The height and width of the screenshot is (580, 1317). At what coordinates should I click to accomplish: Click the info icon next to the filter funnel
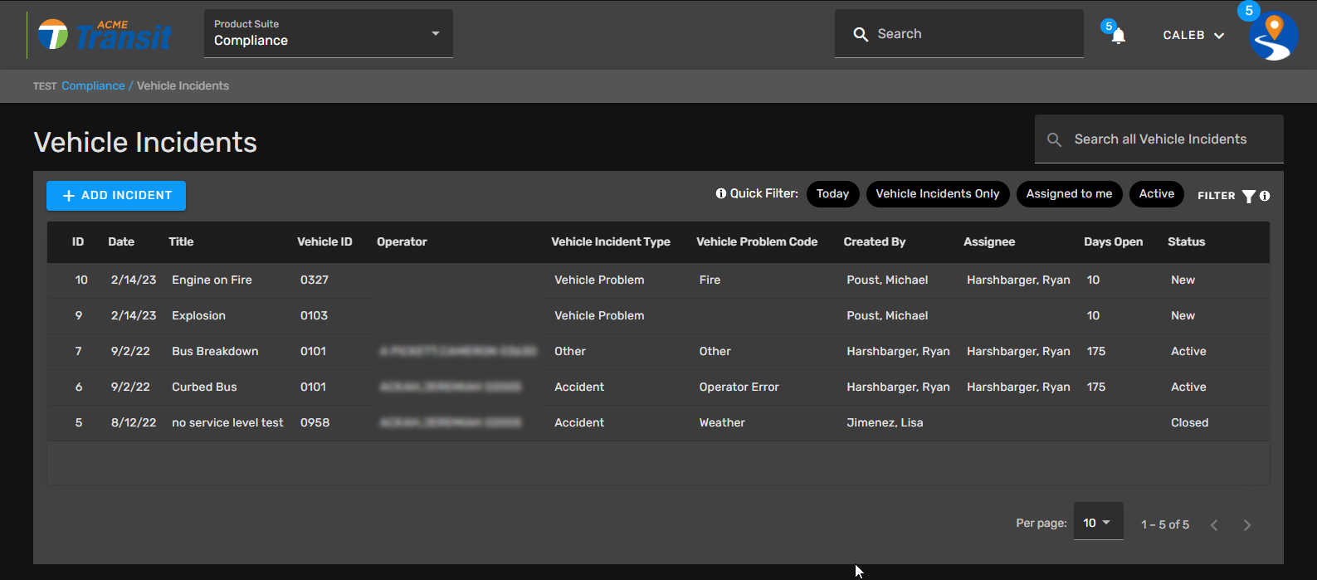(1265, 196)
